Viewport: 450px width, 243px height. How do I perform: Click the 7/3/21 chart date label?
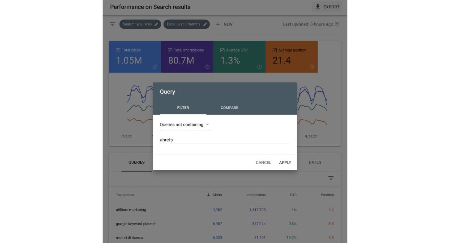pos(127,137)
